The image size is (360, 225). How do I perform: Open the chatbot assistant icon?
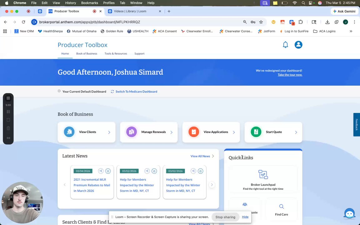[349, 214]
